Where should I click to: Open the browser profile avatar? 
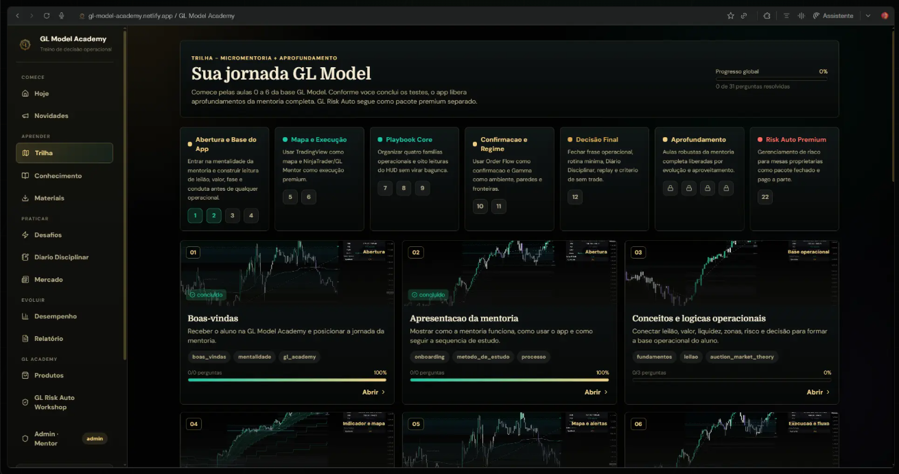point(885,15)
